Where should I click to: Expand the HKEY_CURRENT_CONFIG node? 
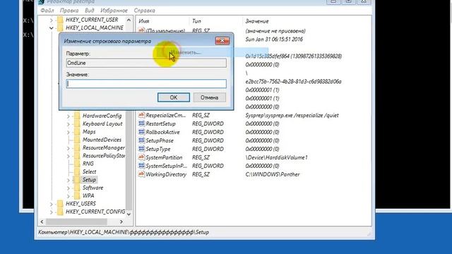coord(52,212)
